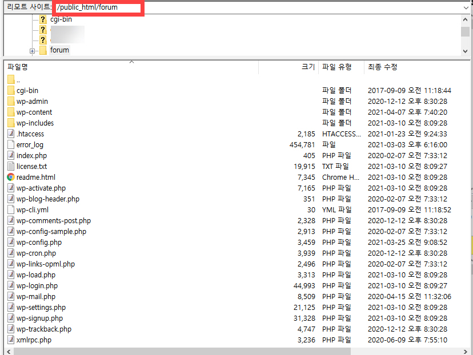Click the forum folder icon in tree
473x355 pixels.
pos(43,50)
